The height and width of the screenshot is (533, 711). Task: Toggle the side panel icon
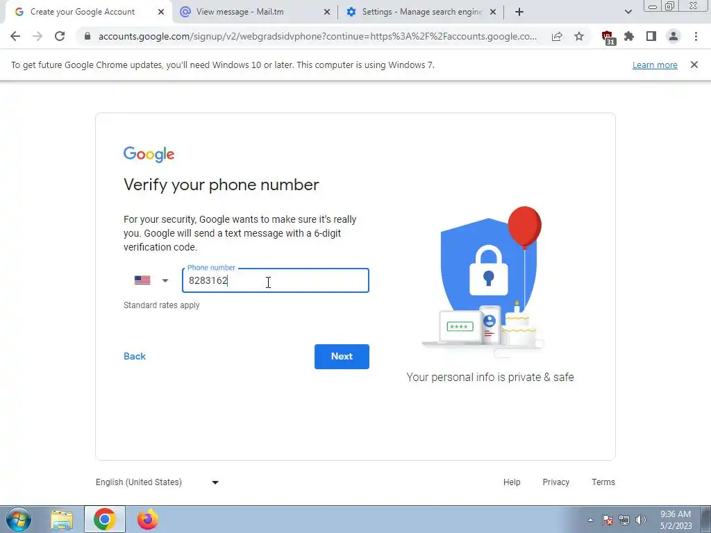click(x=651, y=36)
